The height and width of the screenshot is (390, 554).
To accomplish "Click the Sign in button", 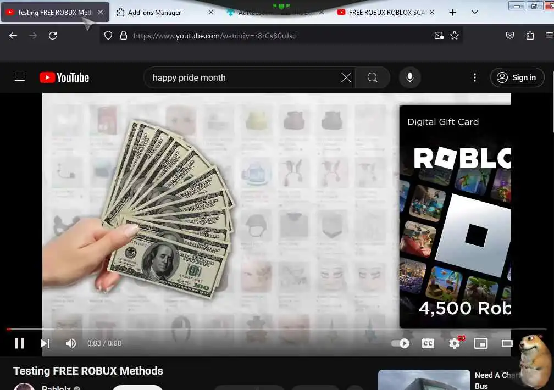I will 517,77.
